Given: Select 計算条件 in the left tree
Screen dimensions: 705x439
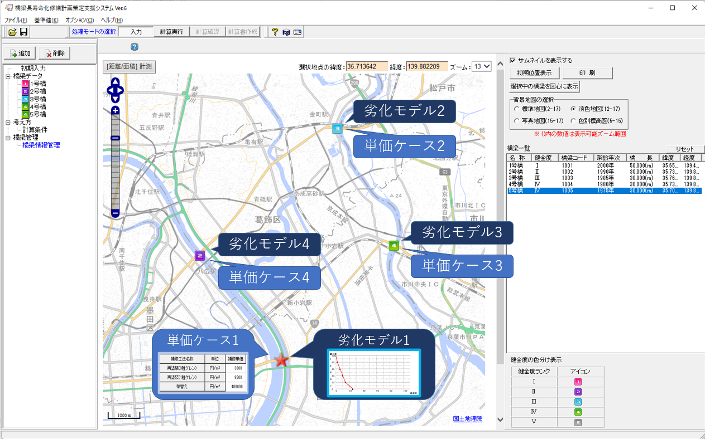Looking at the screenshot, I should click(x=35, y=130).
